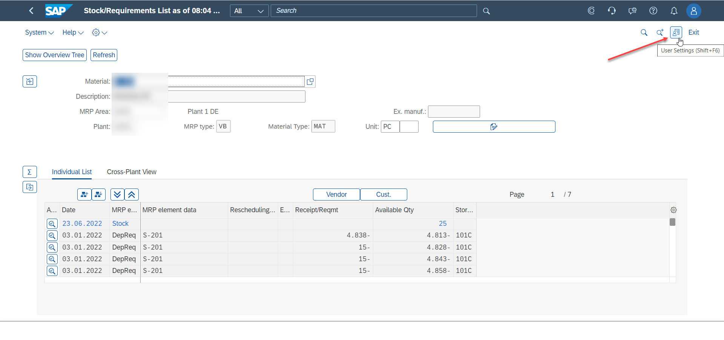724x340 pixels.
Task: Open the notifications bell
Action: coord(674,11)
